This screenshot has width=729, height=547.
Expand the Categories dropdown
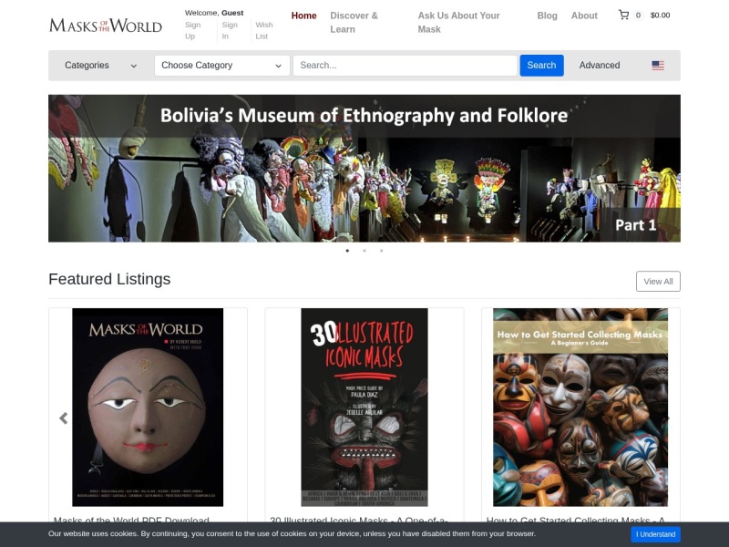pyautogui.click(x=100, y=66)
